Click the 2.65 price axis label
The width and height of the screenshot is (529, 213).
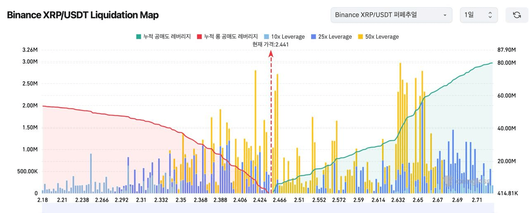(x=418, y=200)
